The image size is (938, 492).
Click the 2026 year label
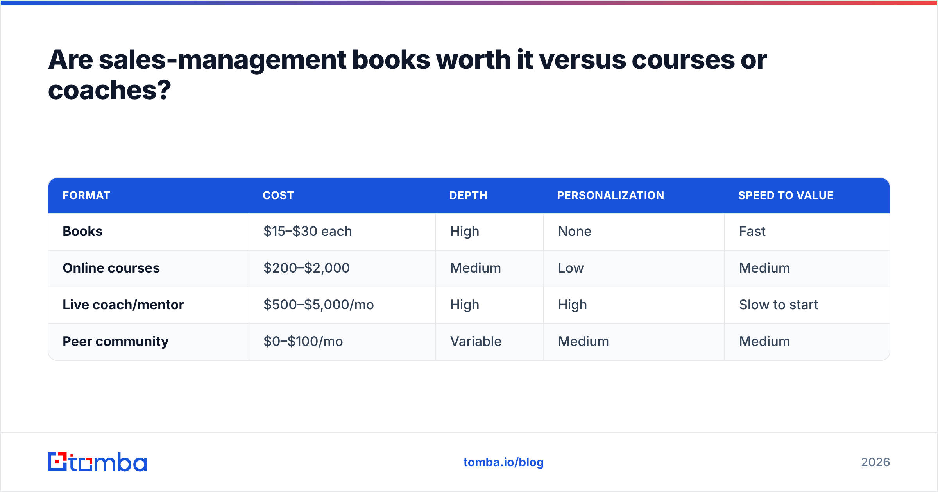coord(875,462)
